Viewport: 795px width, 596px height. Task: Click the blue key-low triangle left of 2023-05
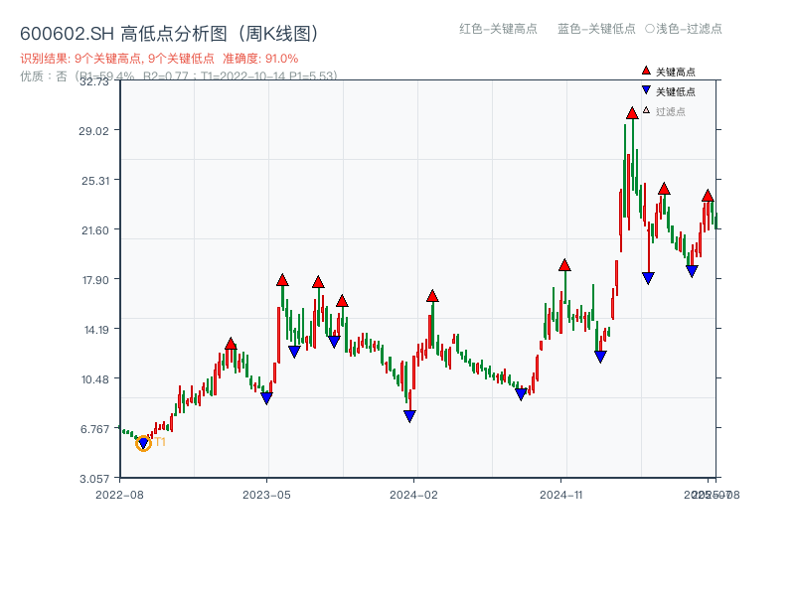[265, 398]
